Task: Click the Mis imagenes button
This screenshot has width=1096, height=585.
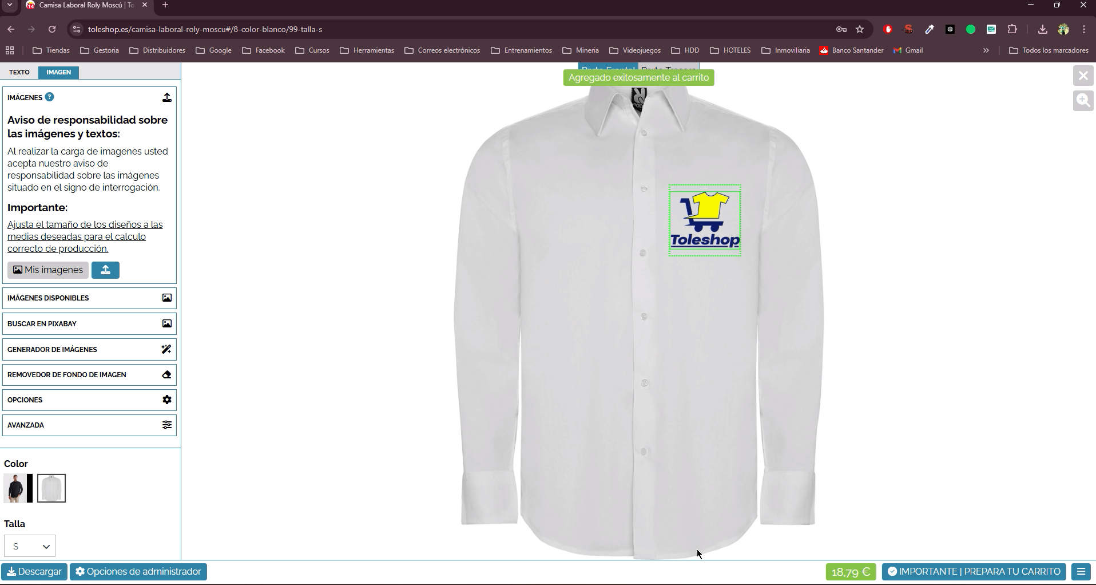Action: point(48,270)
